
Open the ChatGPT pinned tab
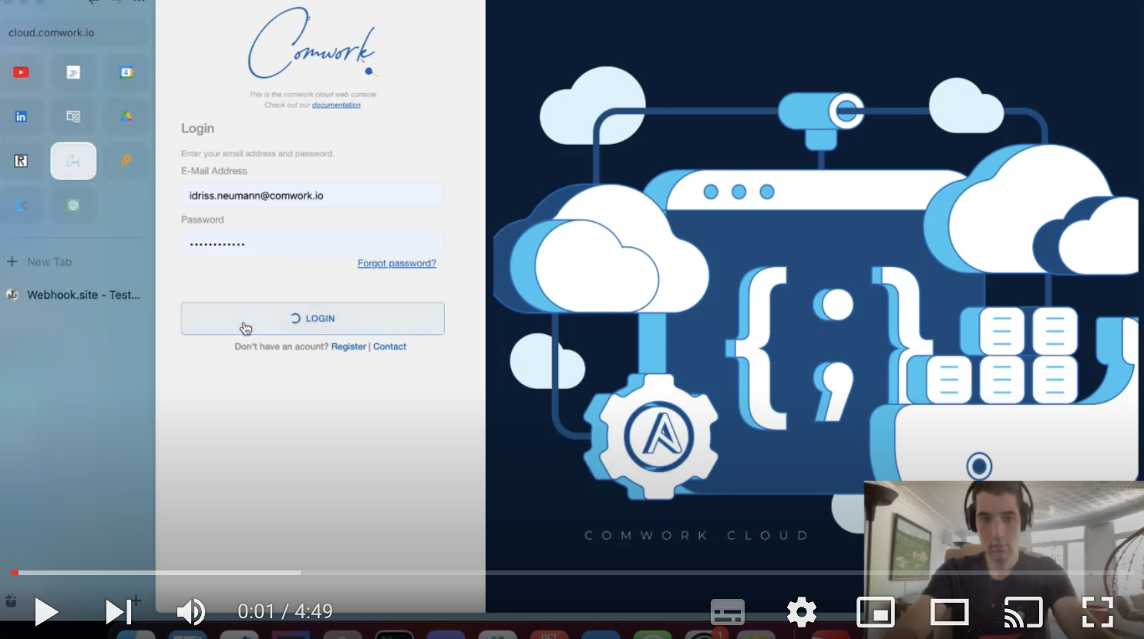(73, 206)
